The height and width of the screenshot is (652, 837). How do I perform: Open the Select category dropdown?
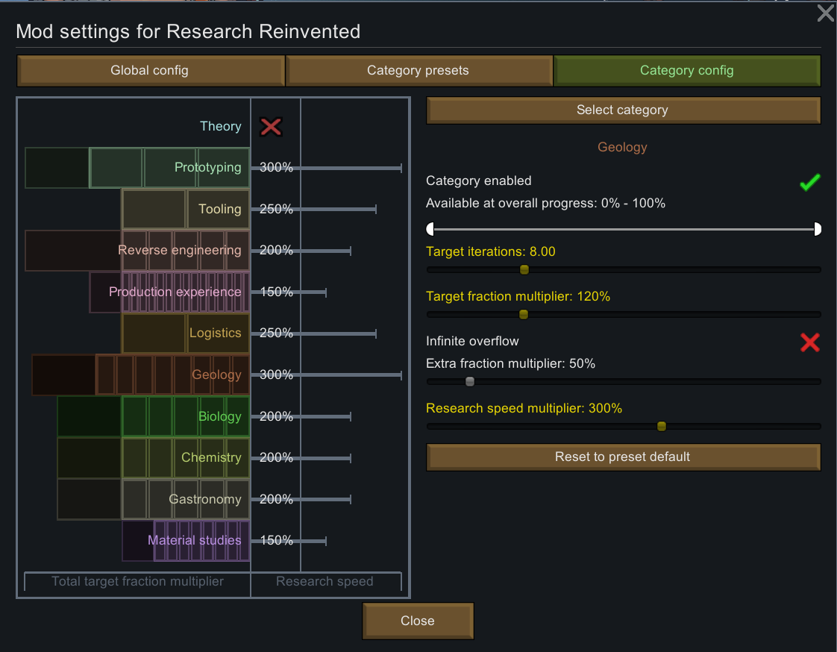click(x=623, y=110)
